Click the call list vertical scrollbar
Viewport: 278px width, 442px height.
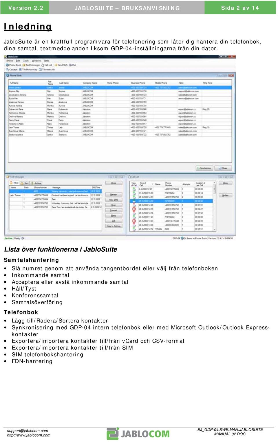214,206
